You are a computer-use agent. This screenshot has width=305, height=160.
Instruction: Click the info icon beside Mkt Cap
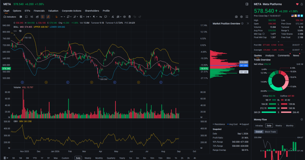264,34
